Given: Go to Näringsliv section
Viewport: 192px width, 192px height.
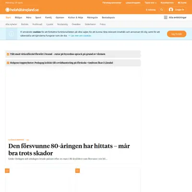Looking at the screenshot, I should click(92, 17).
